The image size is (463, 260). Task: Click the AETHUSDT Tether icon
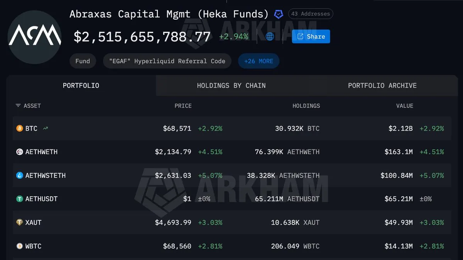point(20,199)
